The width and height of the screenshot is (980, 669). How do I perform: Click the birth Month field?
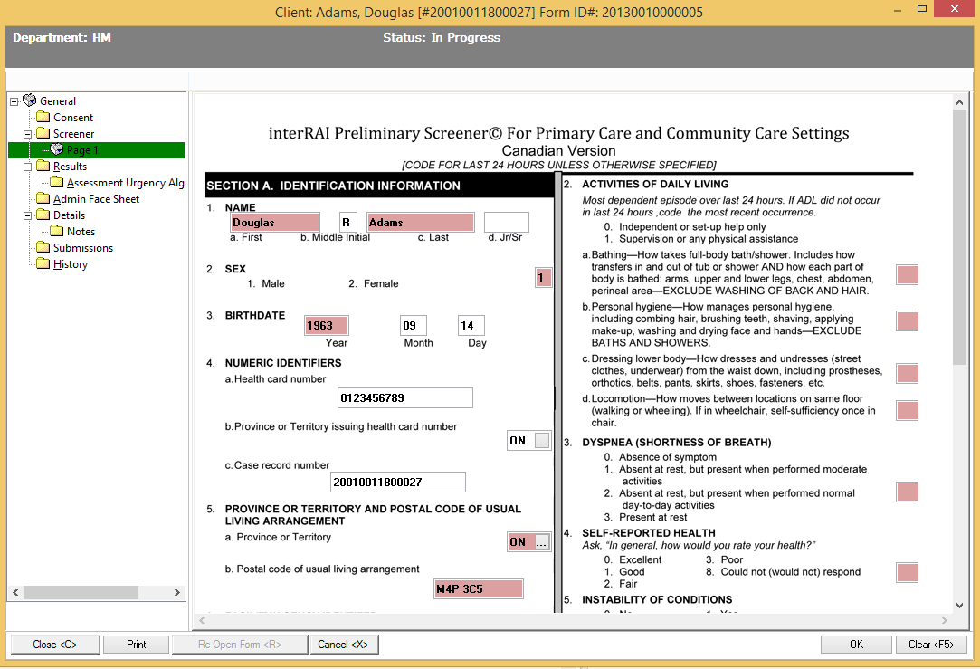point(414,325)
